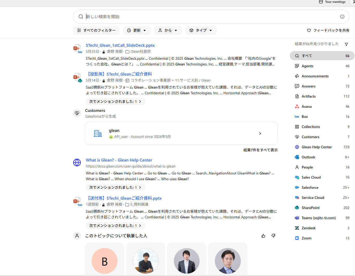Filter results by Asana
This screenshot has height=276, width=355.
(x=322, y=106)
